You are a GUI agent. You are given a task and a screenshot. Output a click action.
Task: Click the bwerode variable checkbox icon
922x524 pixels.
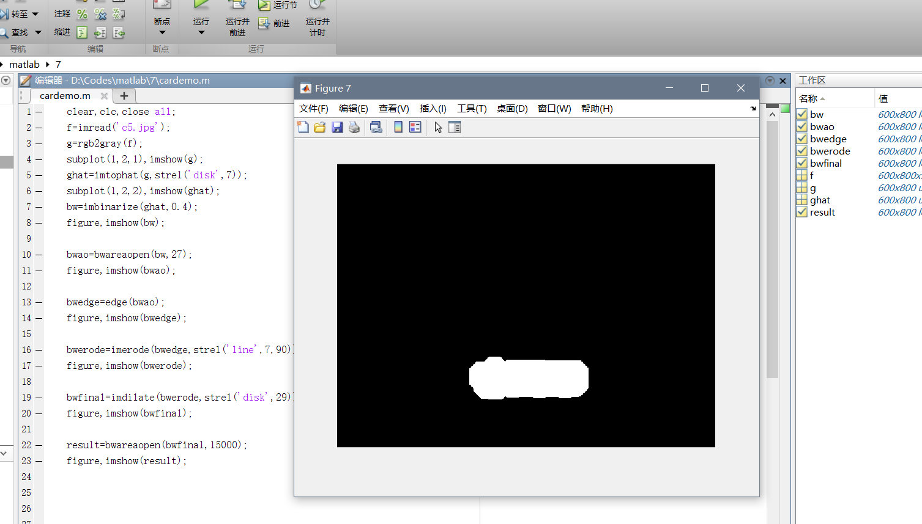pos(801,151)
